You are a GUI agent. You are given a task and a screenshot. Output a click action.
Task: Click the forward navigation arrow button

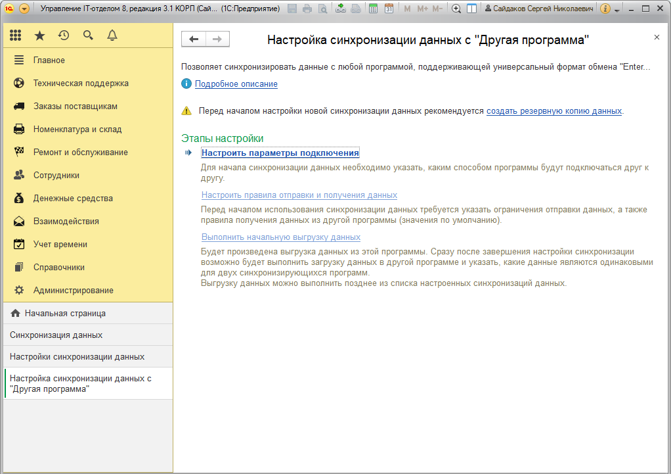(x=217, y=39)
